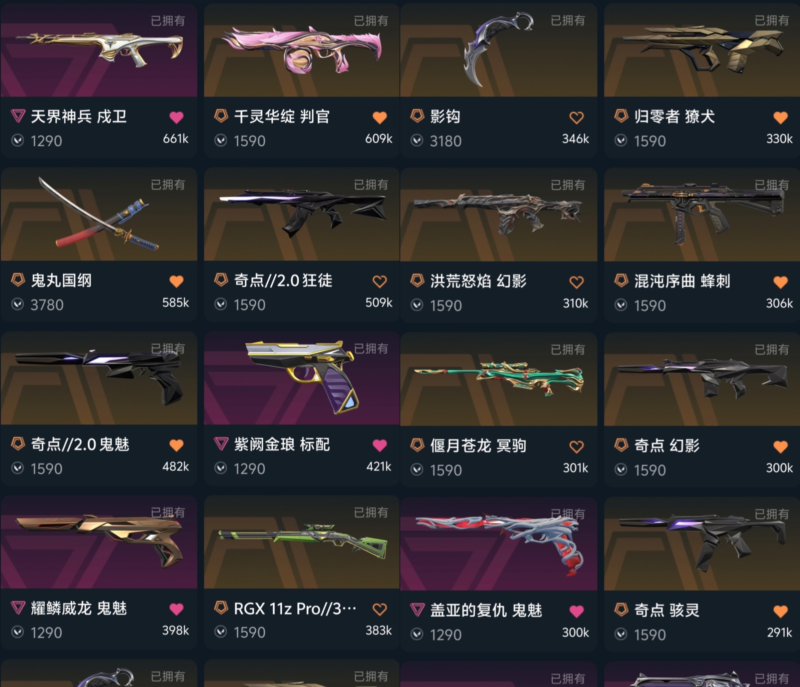The image size is (800, 687).
Task: Click the tier icon beside 千灵华绽 判官
Action: coord(221,116)
